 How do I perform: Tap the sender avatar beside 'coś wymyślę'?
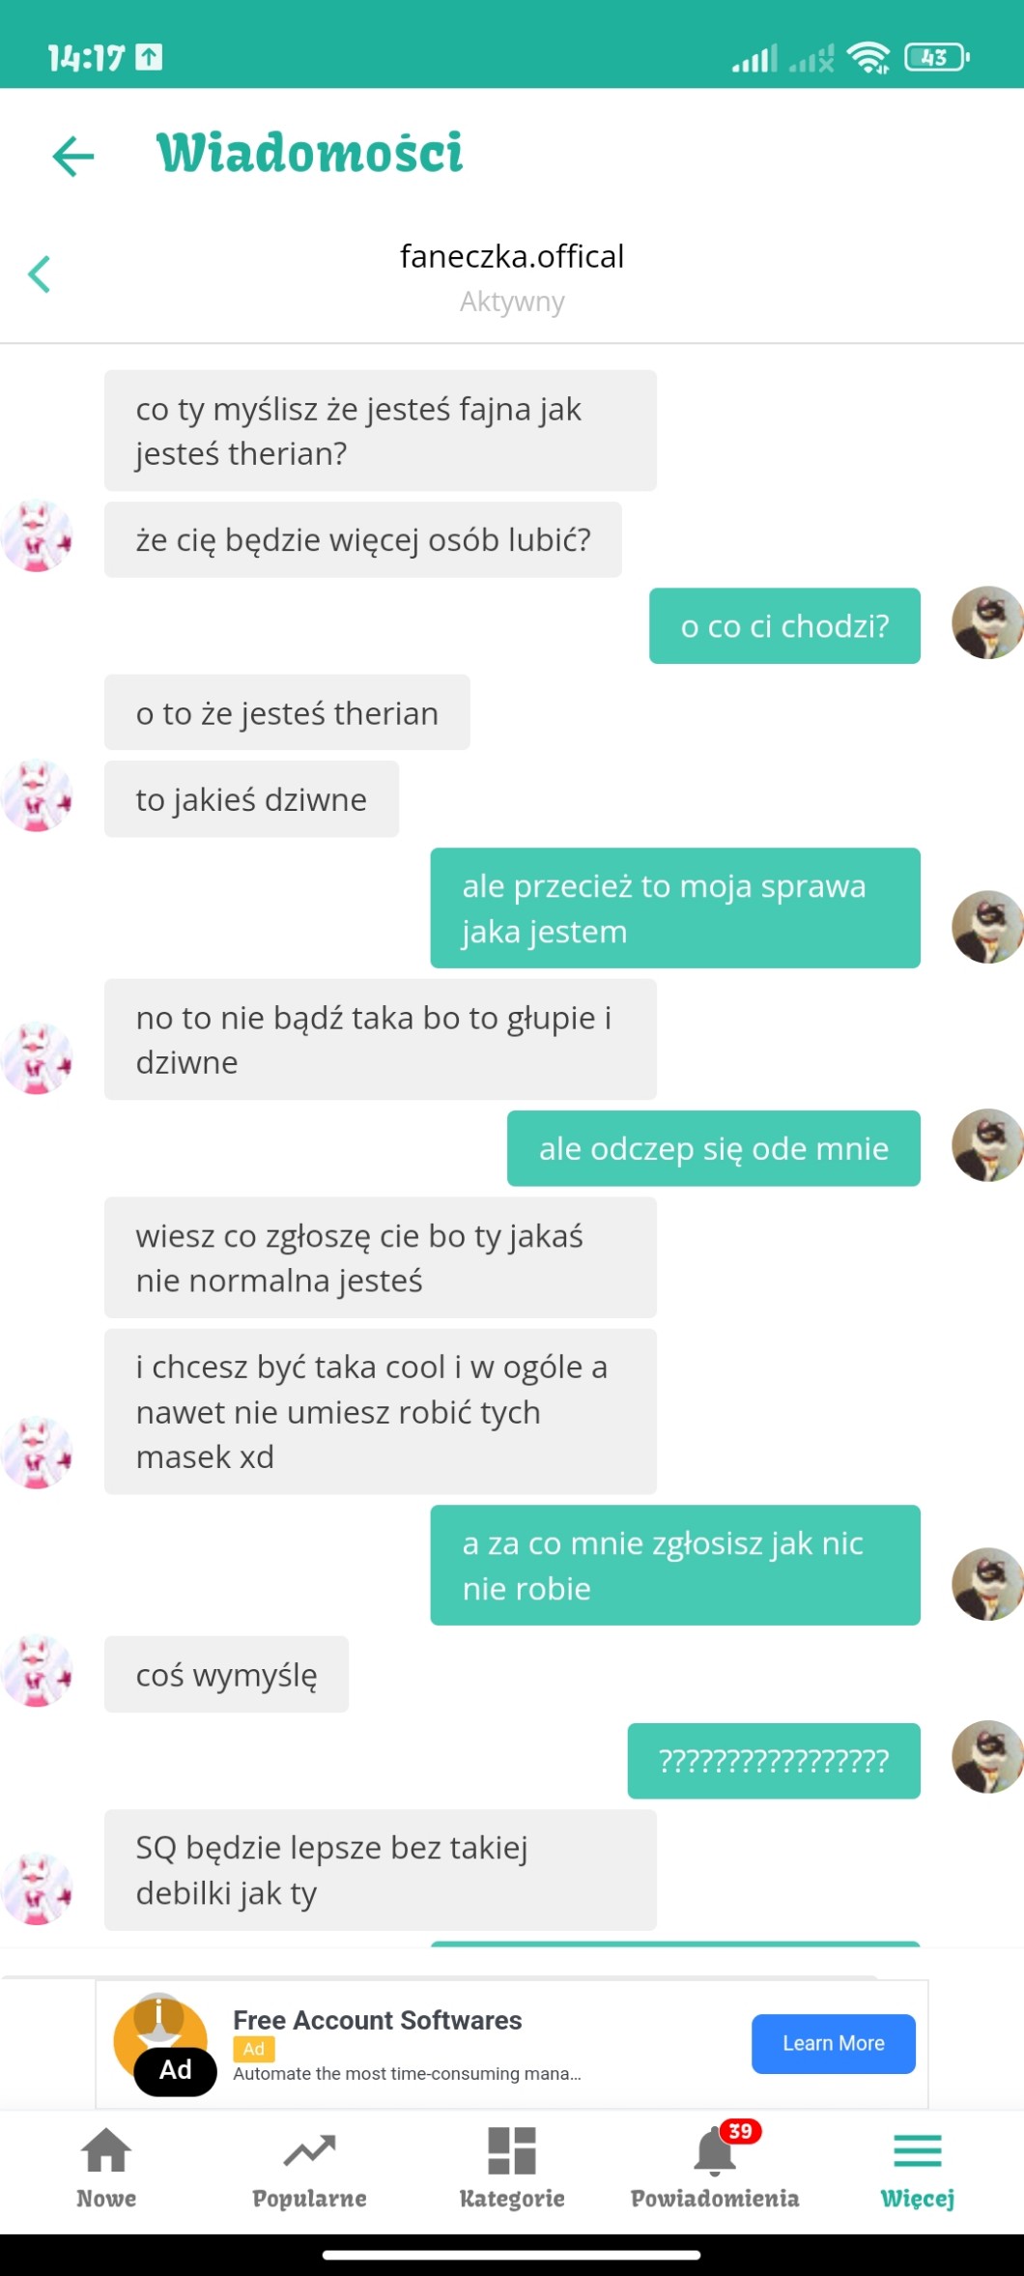coord(37,1673)
